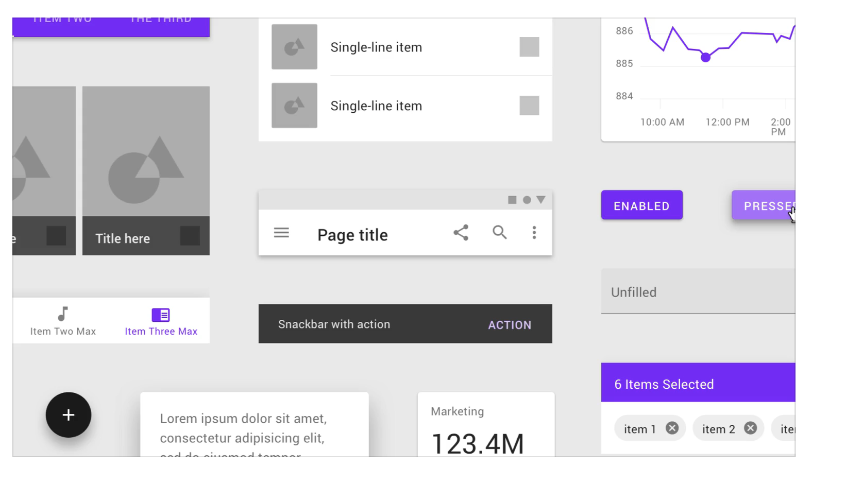846x484 pixels.
Task: Open the three-dot overflow menu
Action: coord(534,233)
